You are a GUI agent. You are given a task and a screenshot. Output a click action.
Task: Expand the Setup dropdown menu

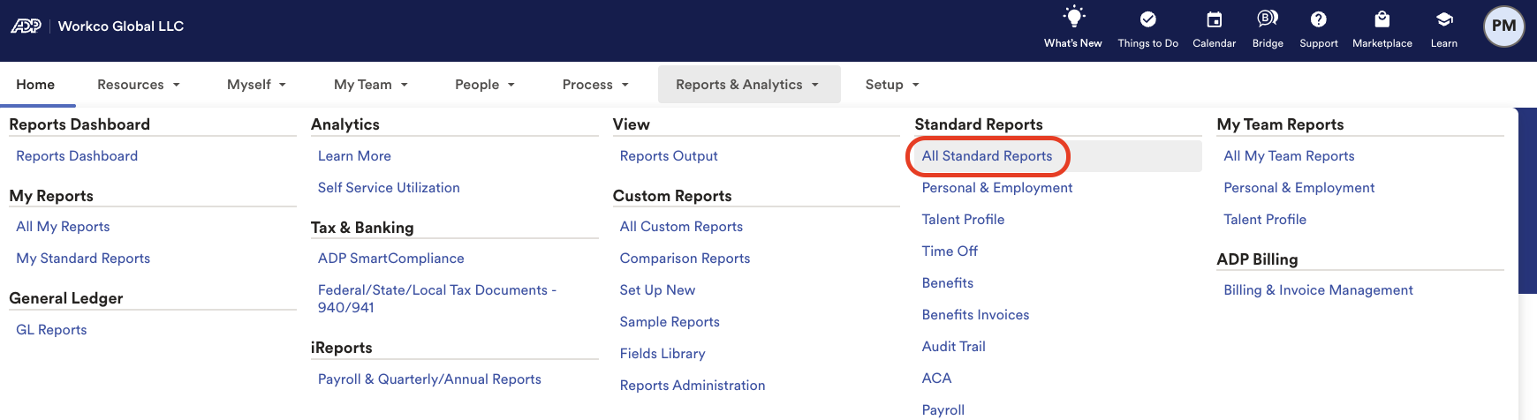(x=892, y=85)
